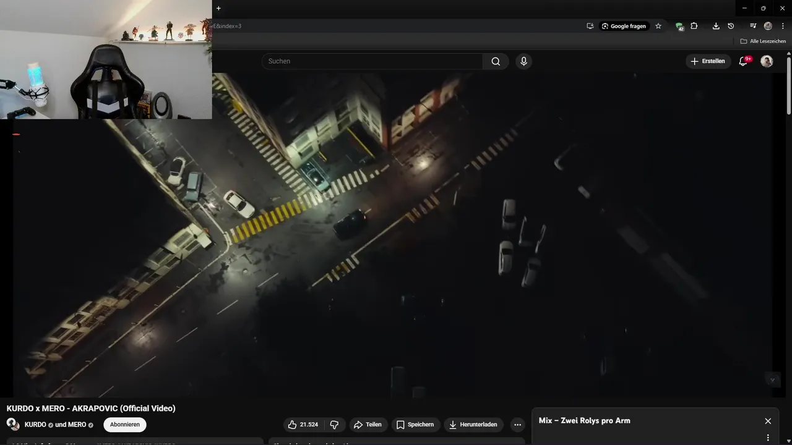Open the green extension with badge 42

point(679,27)
